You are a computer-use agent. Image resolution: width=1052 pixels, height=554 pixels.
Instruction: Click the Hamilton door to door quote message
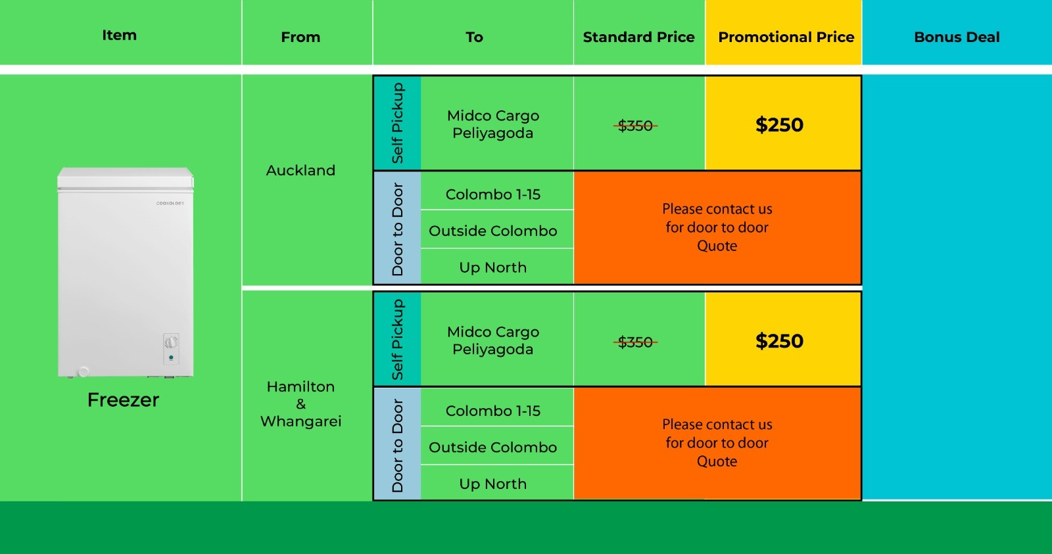[x=717, y=443]
